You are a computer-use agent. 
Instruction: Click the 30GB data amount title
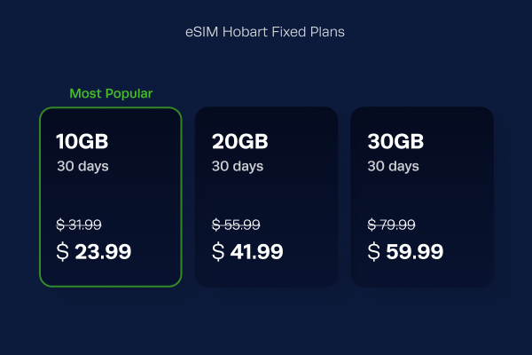[x=395, y=141]
